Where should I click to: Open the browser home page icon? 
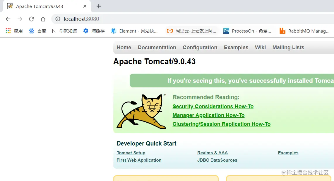43,19
